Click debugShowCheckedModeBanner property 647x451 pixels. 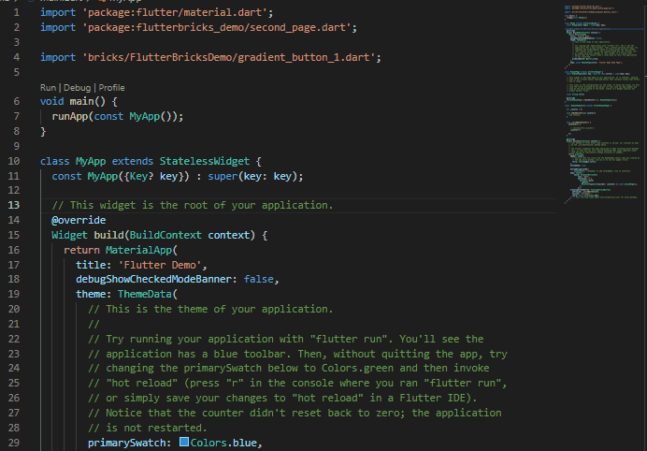pyautogui.click(x=153, y=280)
